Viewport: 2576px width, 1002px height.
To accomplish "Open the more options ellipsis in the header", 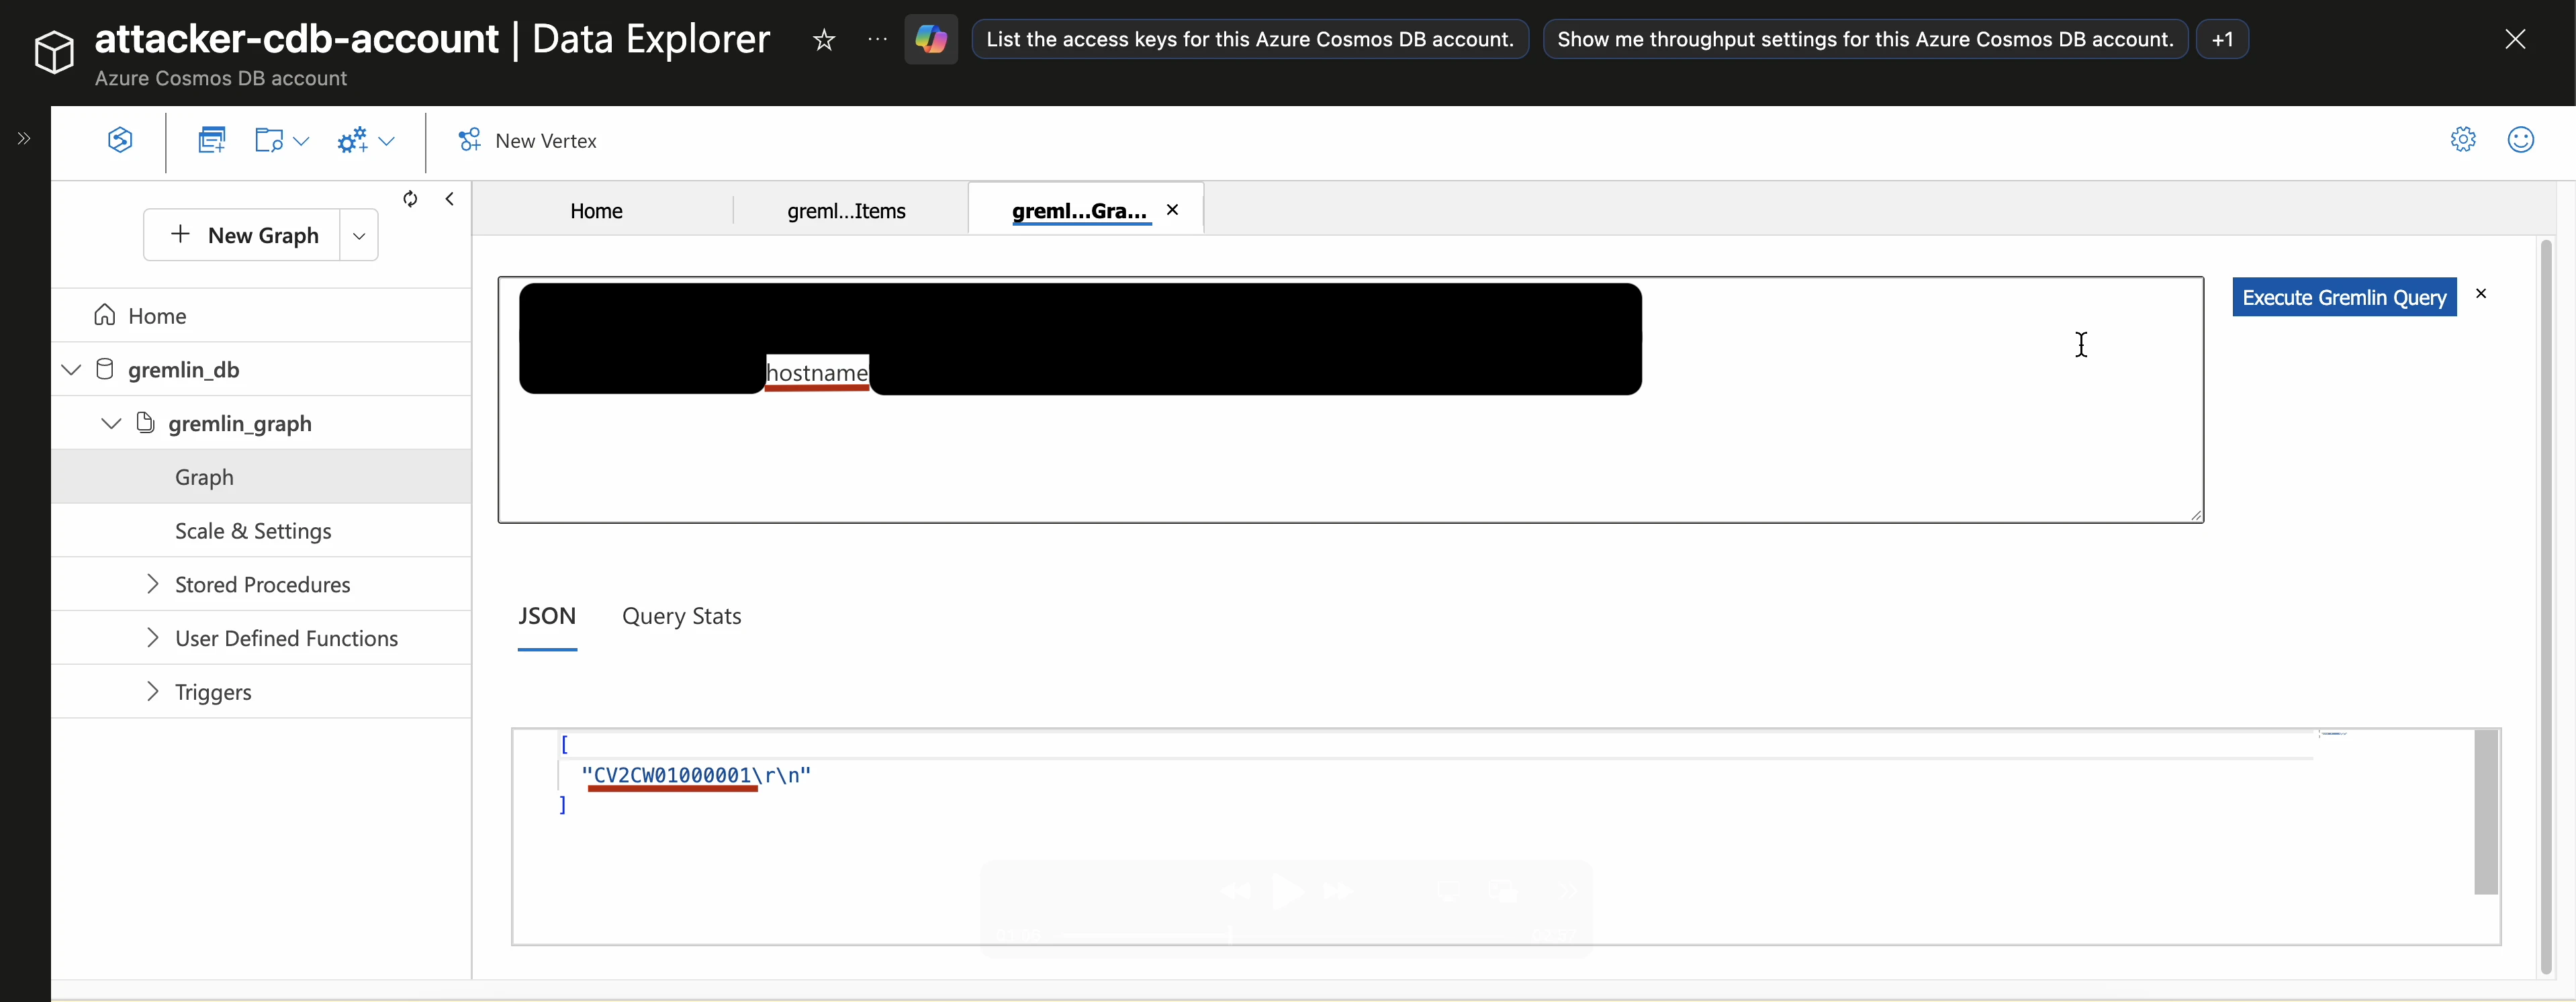I will click(877, 40).
